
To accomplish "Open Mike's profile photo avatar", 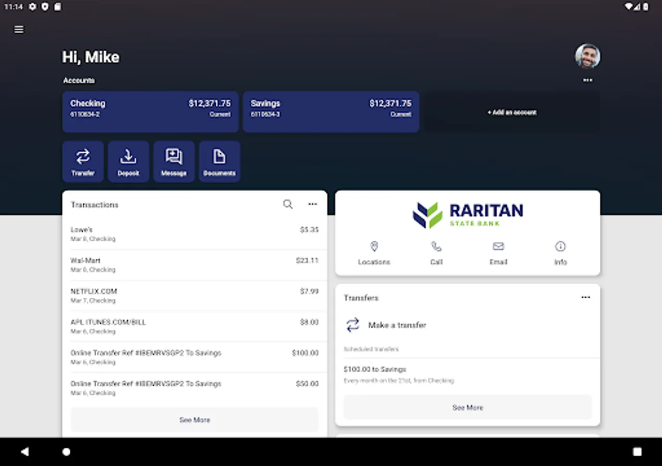I will point(588,56).
